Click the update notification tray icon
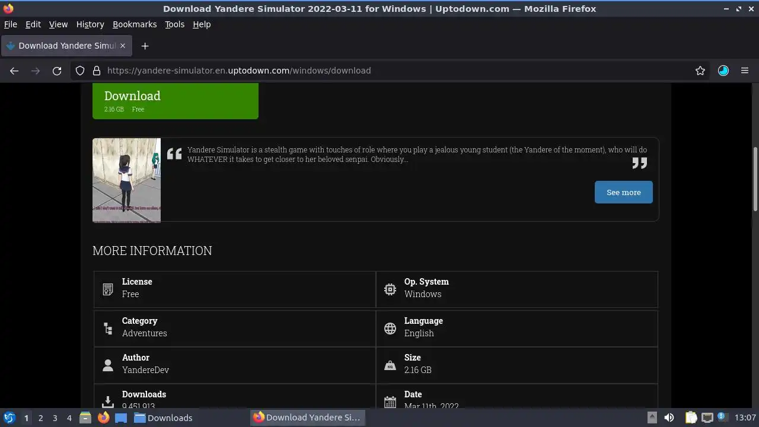The image size is (759, 427). [x=722, y=418]
